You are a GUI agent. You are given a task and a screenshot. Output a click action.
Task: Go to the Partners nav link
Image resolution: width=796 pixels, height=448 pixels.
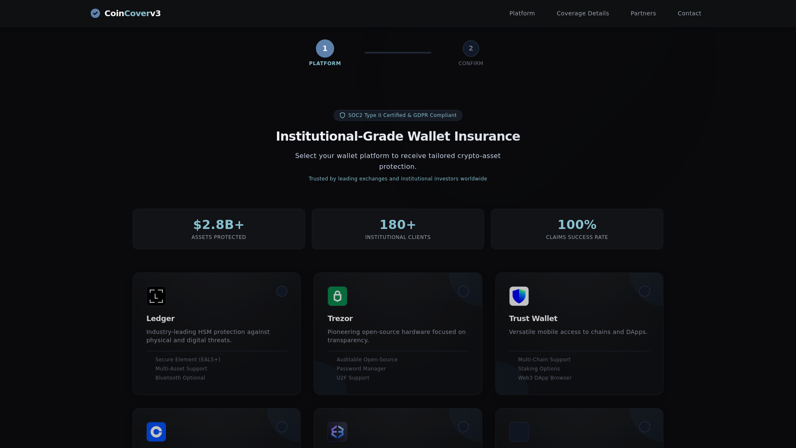[x=643, y=13]
